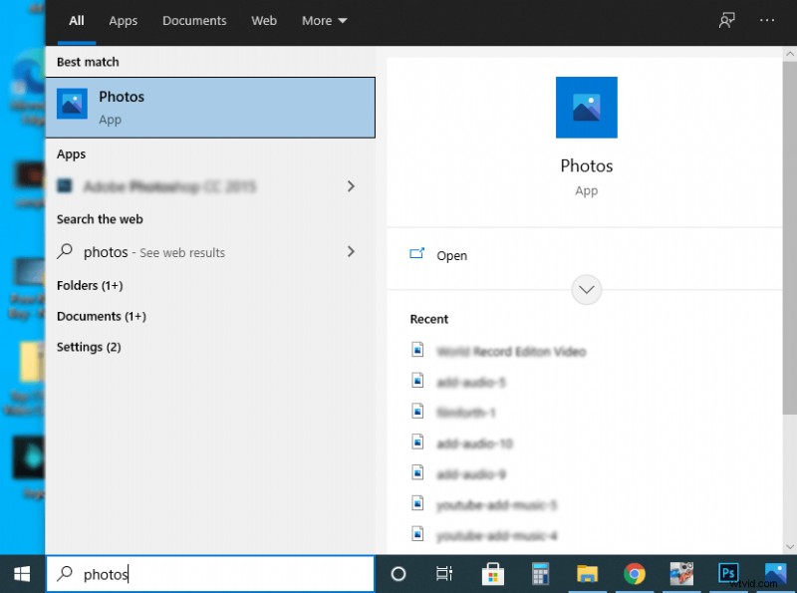
Task: Open recent file add-audio-5
Action: pyautogui.click(x=469, y=381)
